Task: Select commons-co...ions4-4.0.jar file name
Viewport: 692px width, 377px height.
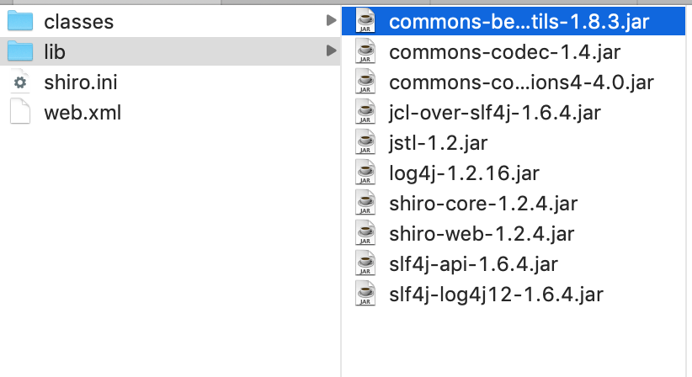Action: coord(521,82)
